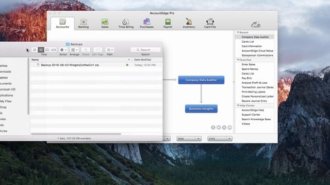
Task: Click the Twitter social icon
Action: pyautogui.click(x=219, y=127)
